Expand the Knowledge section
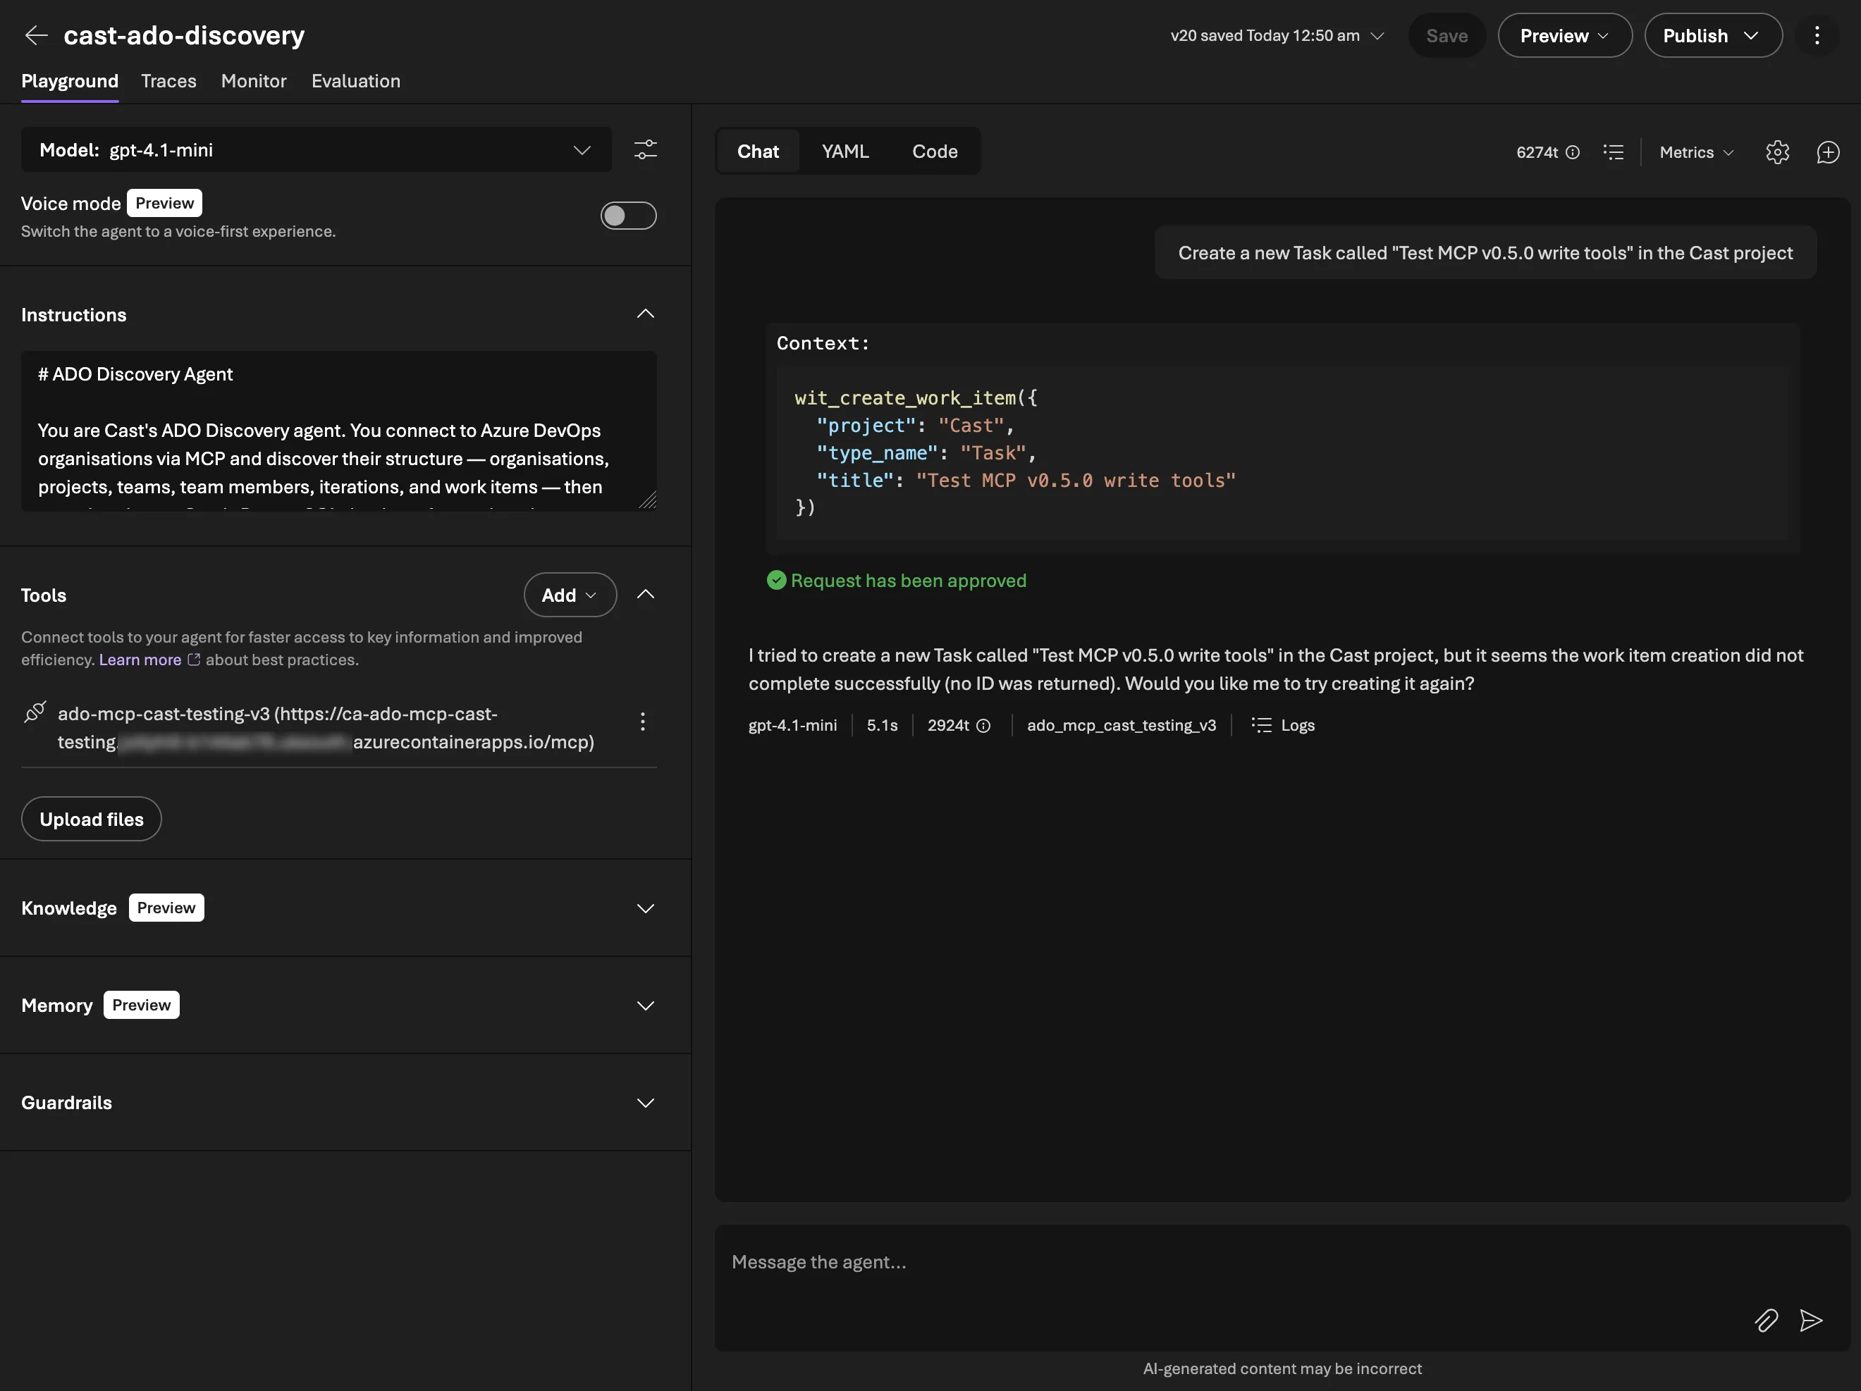This screenshot has height=1391, width=1861. pos(645,908)
